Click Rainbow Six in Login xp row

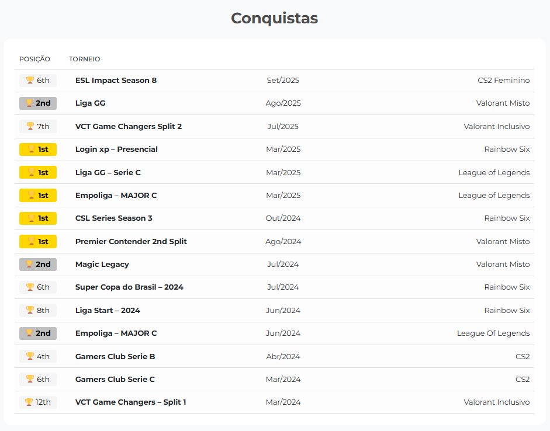pos(507,150)
